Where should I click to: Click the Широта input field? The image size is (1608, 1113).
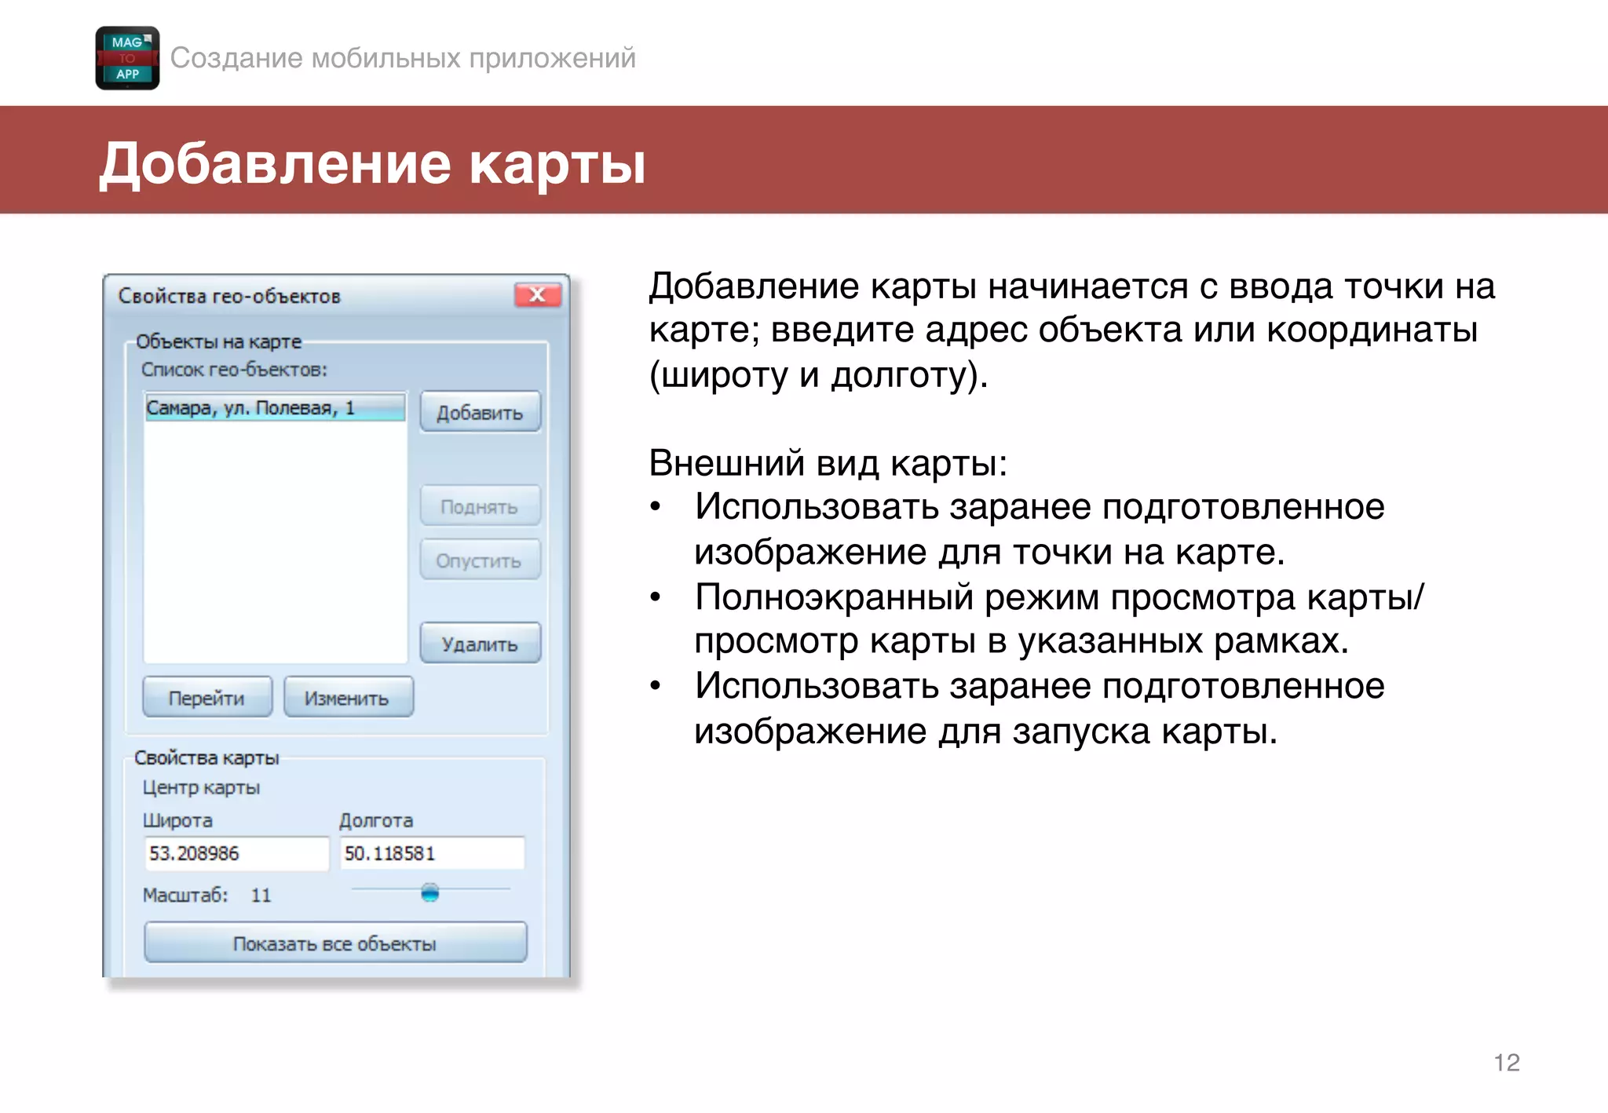click(236, 853)
